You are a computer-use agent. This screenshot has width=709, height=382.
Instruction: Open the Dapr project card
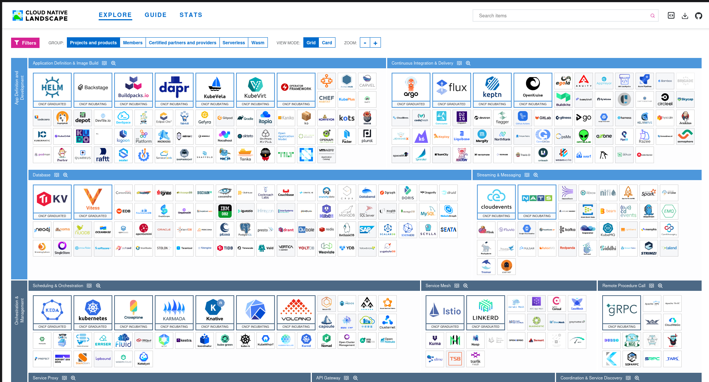coord(174,90)
